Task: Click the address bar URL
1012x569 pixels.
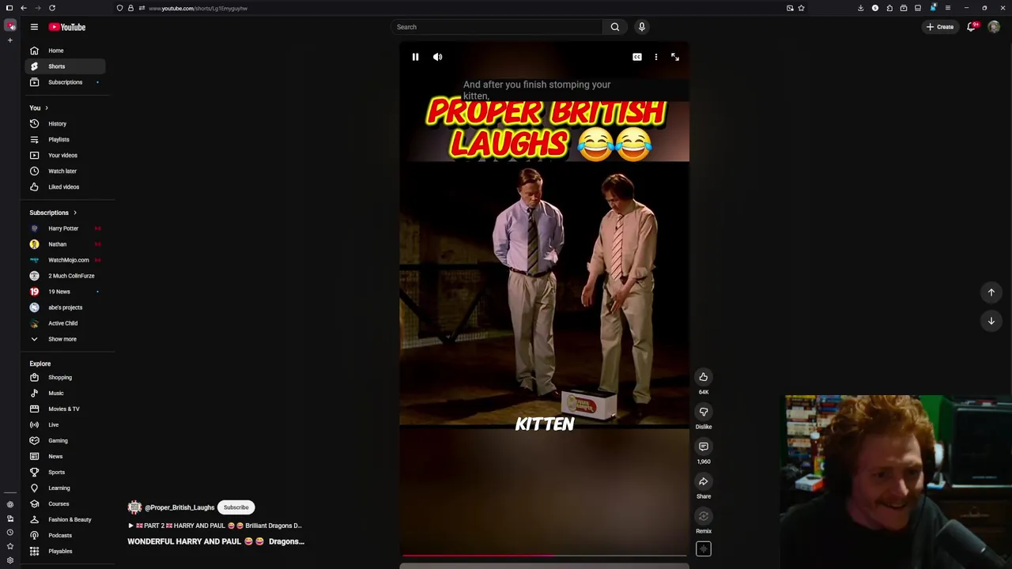Action: click(x=198, y=8)
